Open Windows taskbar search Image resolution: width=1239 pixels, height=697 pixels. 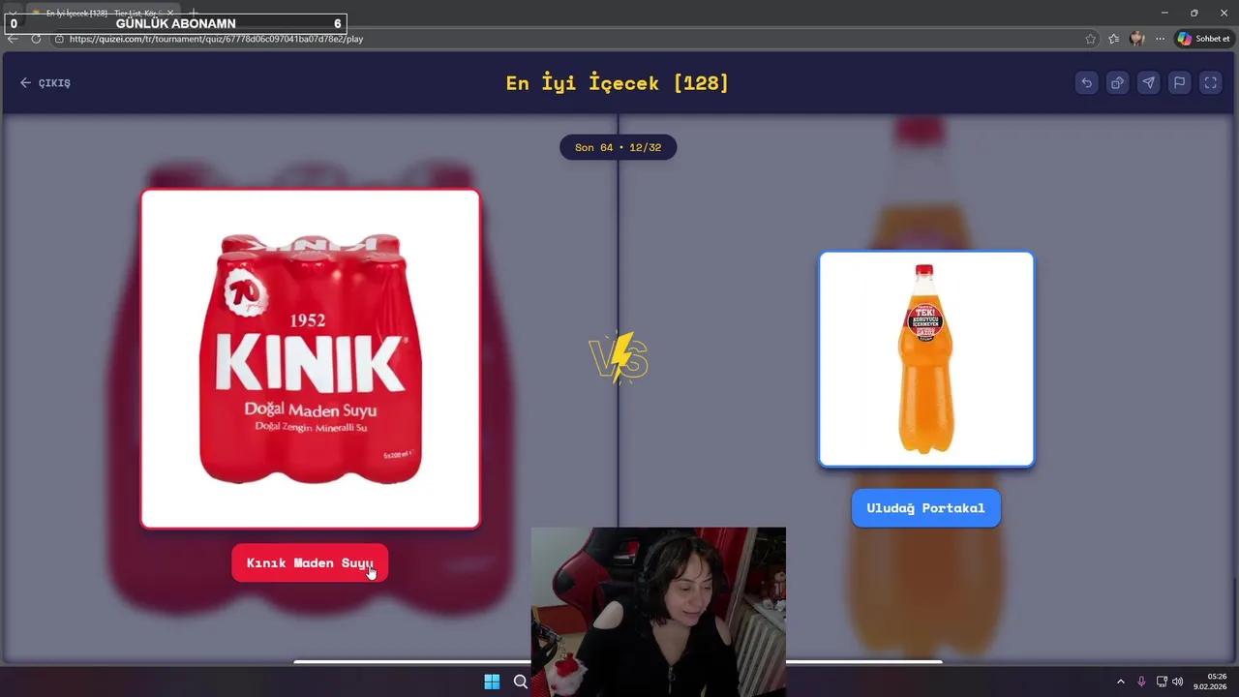521,682
